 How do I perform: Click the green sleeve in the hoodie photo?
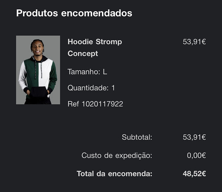click(53, 75)
